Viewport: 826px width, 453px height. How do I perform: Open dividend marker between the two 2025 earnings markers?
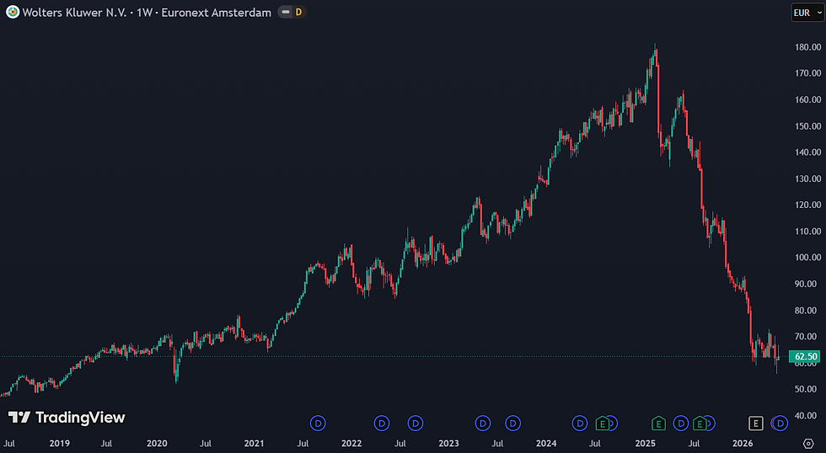pyautogui.click(x=681, y=423)
